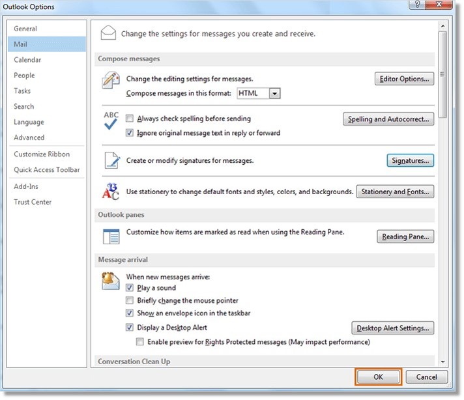Screen dimensions: 464x400
Task: Switch to the Tasks category
Action: (x=47, y=91)
